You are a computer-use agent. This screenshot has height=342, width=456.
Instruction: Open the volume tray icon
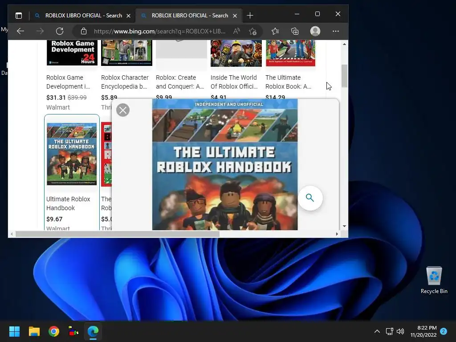pos(400,331)
